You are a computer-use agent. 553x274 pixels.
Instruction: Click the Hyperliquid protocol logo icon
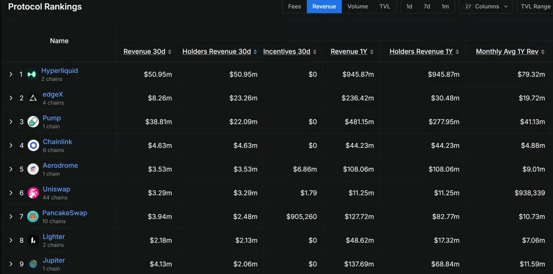point(32,74)
